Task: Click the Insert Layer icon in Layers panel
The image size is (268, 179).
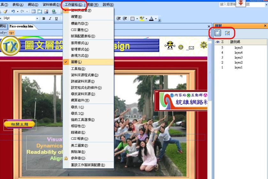Action: point(218,33)
